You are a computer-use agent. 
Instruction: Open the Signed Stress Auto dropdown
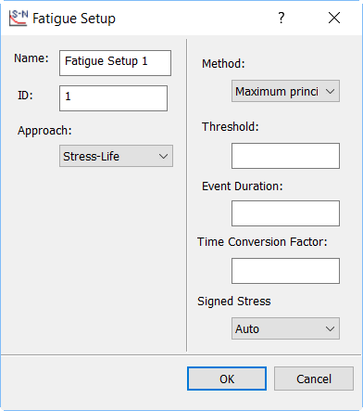[x=285, y=328]
